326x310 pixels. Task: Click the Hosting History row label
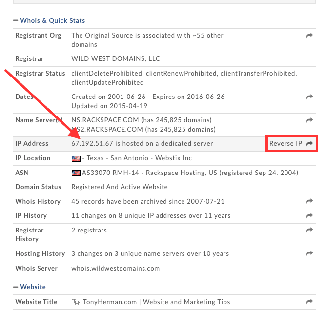pos(40,254)
